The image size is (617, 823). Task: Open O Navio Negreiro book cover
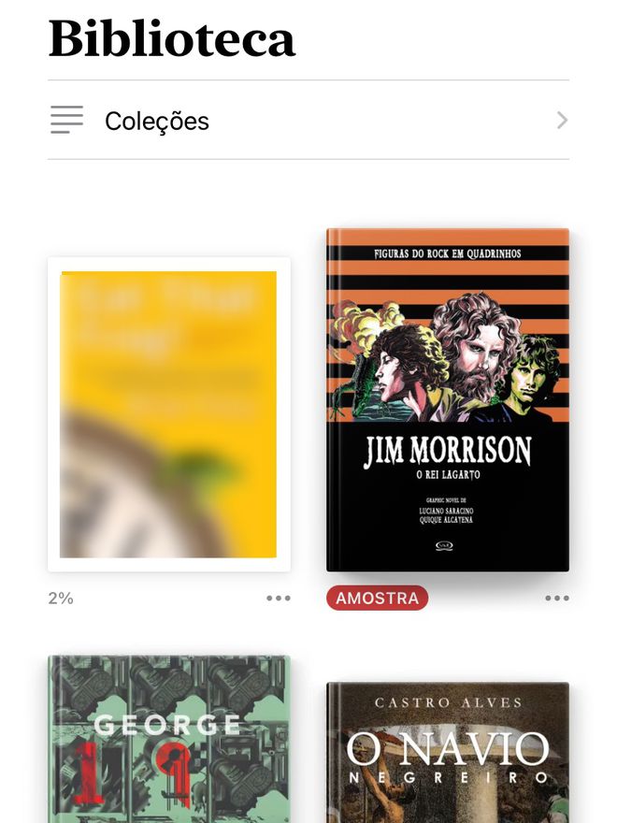pos(448,753)
